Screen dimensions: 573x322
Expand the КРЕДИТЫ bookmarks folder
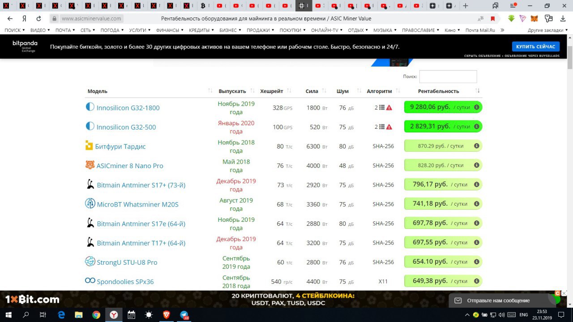[x=201, y=30]
